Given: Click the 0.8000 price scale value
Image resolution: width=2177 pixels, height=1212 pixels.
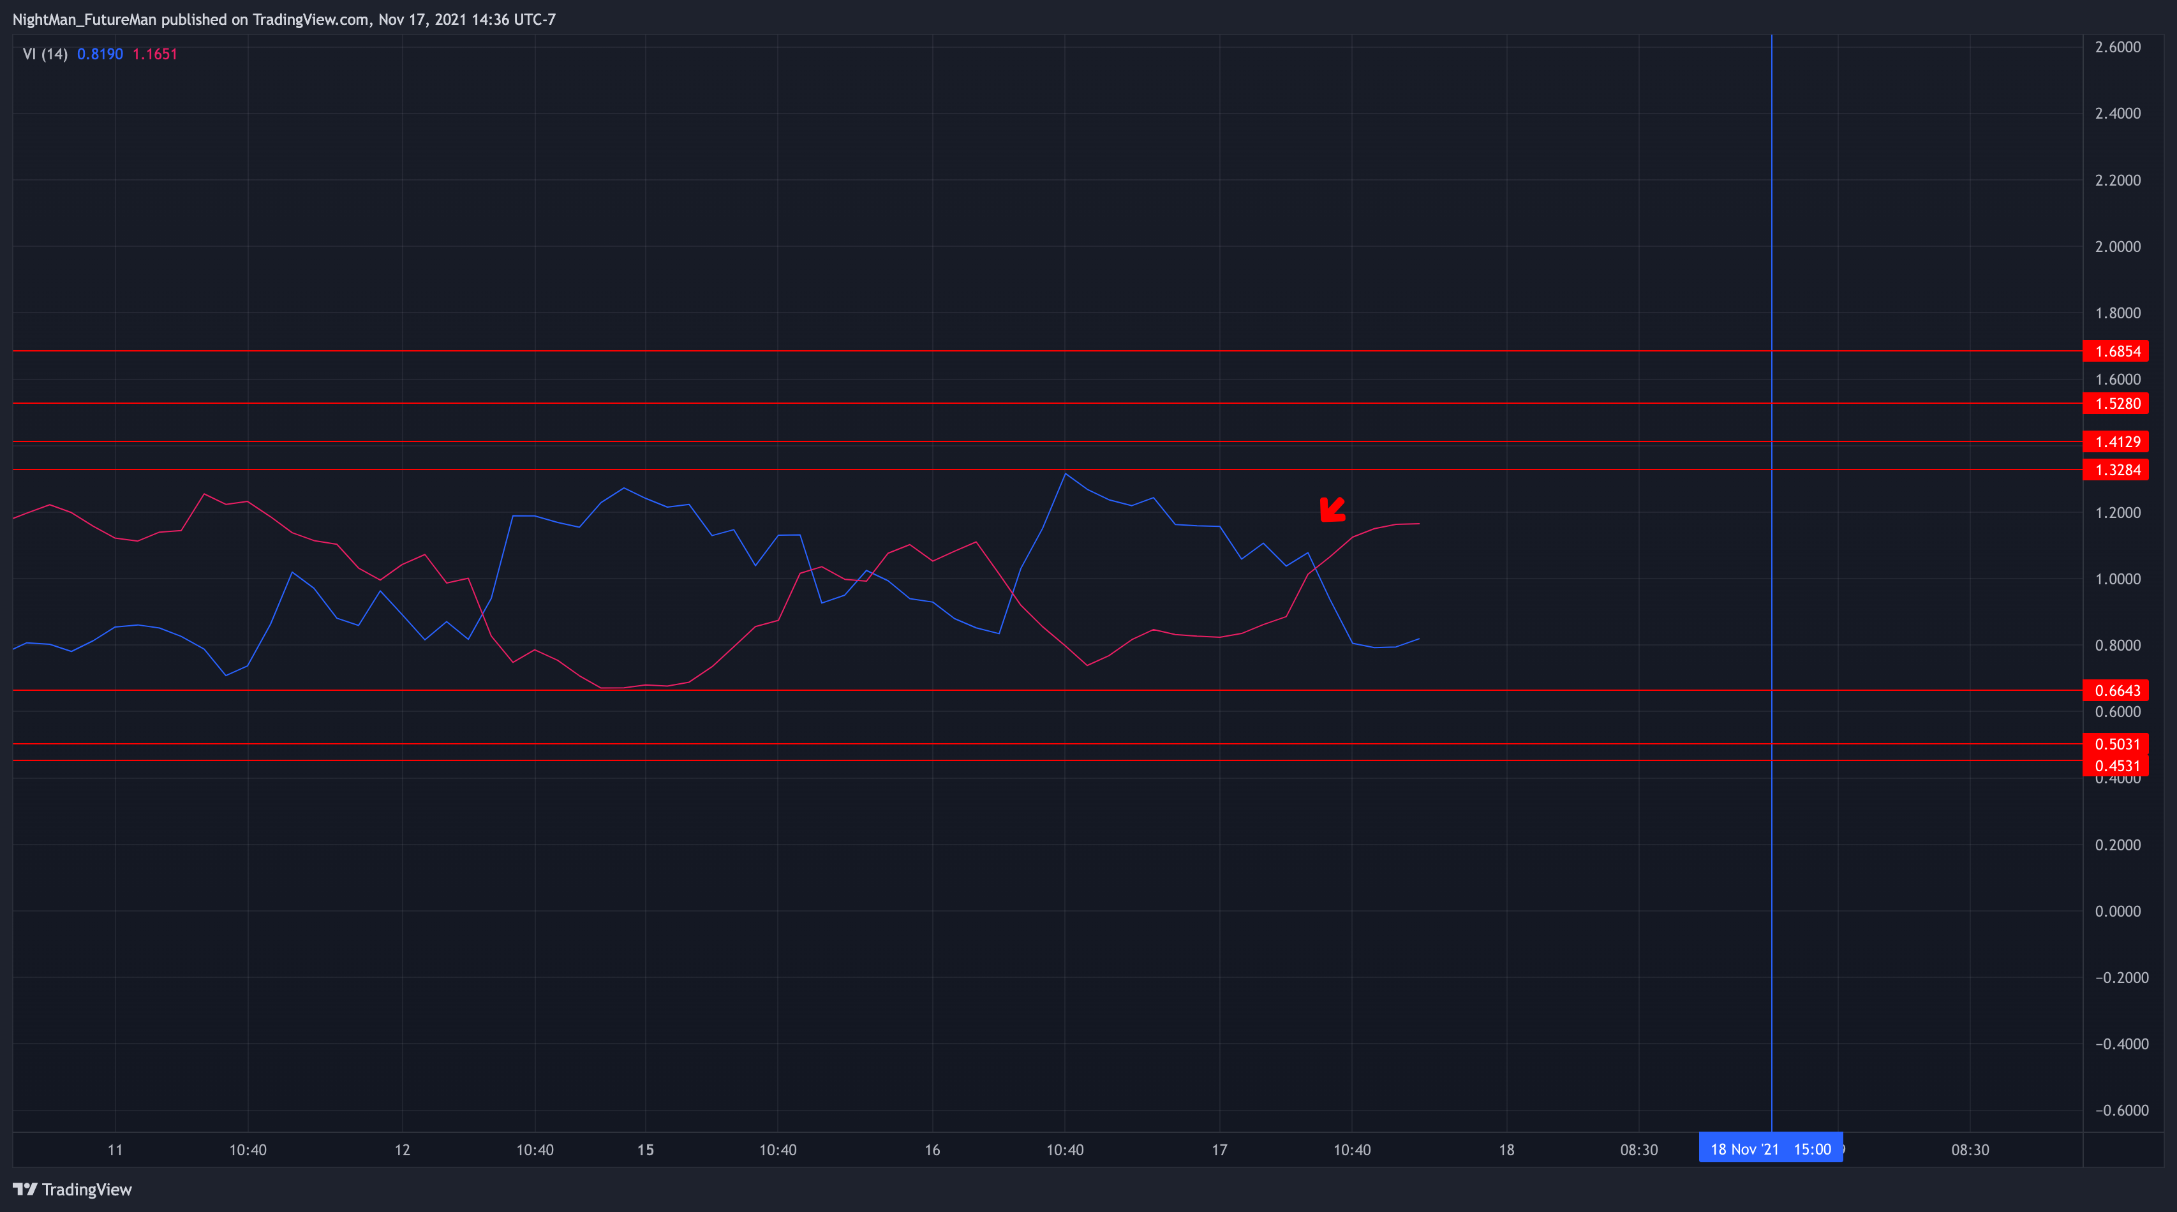Looking at the screenshot, I should coord(2118,645).
